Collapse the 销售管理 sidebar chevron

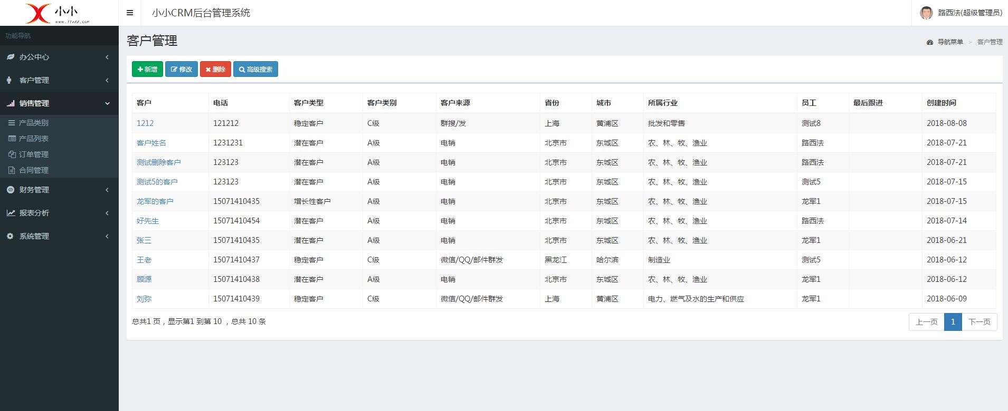[107, 103]
